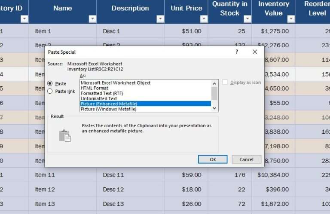Choose Picture (Windows Metafile) entry

click(x=109, y=109)
